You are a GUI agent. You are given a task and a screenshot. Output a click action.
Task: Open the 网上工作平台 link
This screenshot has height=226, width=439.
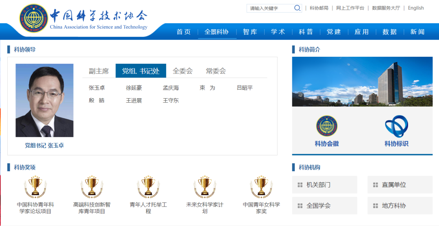click(350, 8)
